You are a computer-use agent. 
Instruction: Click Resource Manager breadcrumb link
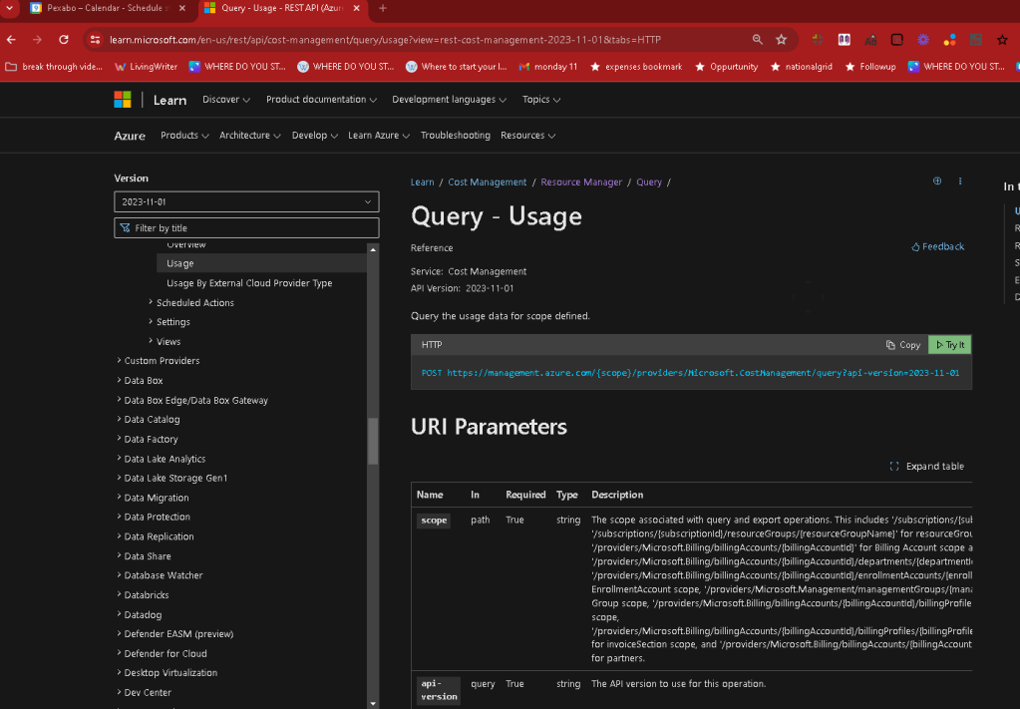tap(581, 182)
